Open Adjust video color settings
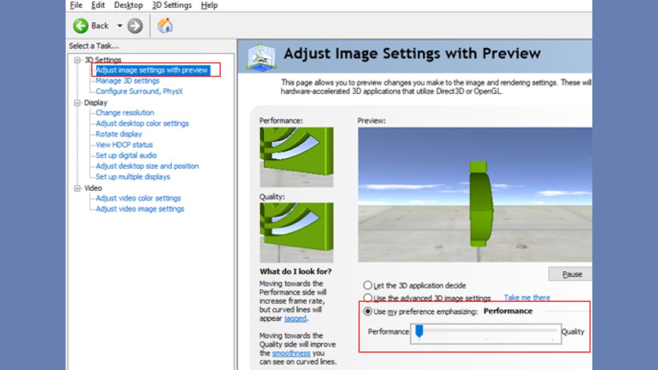This screenshot has width=658, height=370. point(138,198)
